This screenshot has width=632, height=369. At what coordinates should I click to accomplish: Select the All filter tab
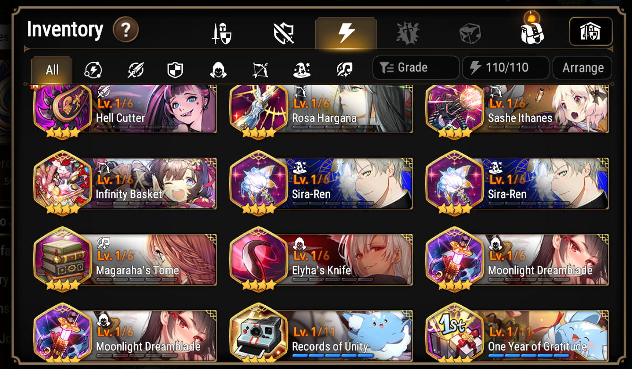pyautogui.click(x=52, y=70)
